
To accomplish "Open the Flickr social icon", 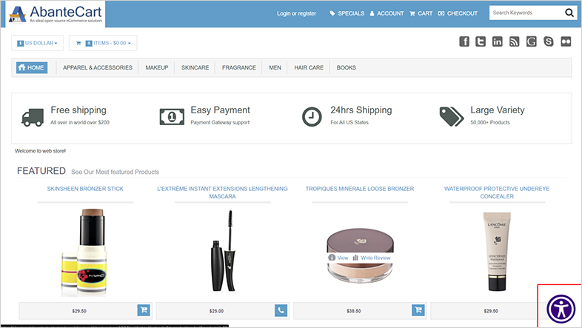I will point(566,41).
